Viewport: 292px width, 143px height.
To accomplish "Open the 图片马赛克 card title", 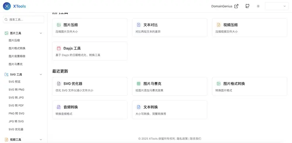I will pyautogui.click(x=152, y=84).
